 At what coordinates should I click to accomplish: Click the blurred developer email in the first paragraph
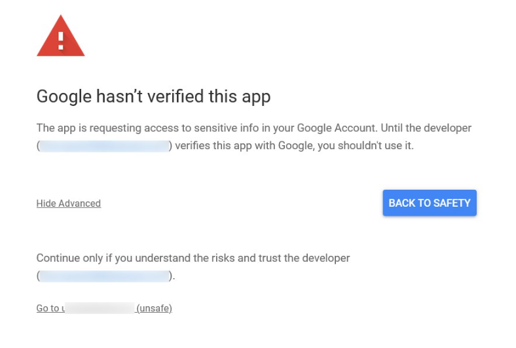104,146
